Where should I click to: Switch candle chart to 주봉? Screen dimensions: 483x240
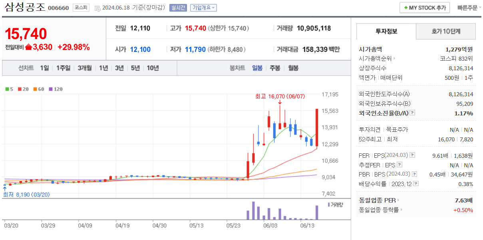275,68
